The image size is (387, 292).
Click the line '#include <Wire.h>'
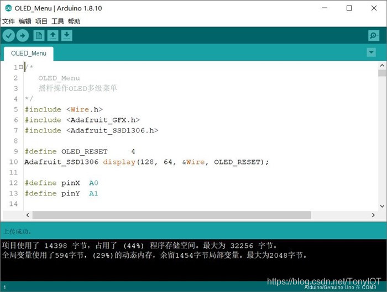(x=64, y=109)
